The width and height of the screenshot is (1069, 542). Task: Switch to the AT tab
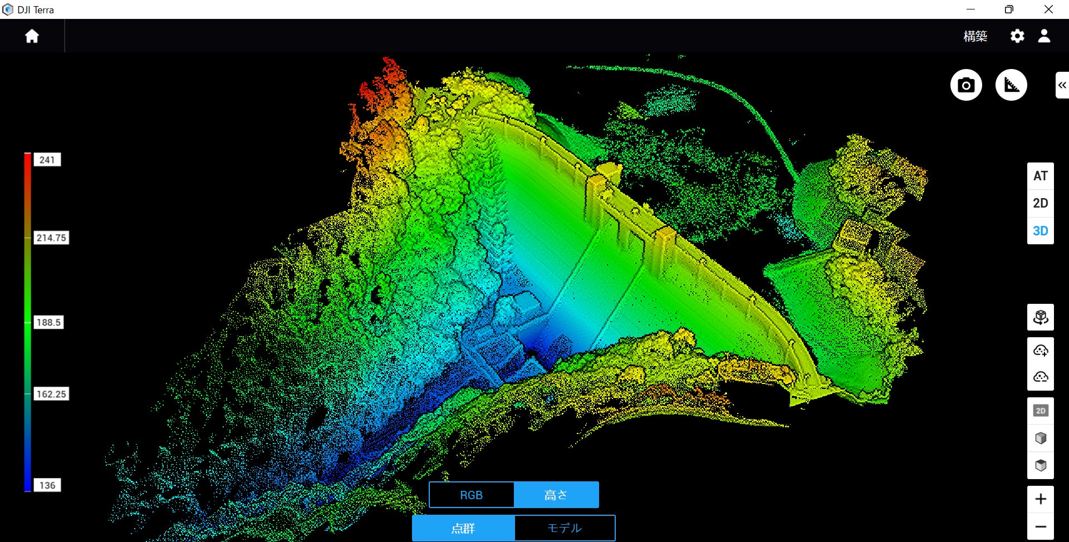coord(1040,176)
